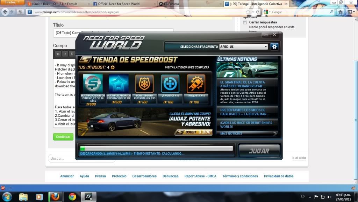Click the Taringa site identity icon
358x202 pixels.
coord(30,12)
